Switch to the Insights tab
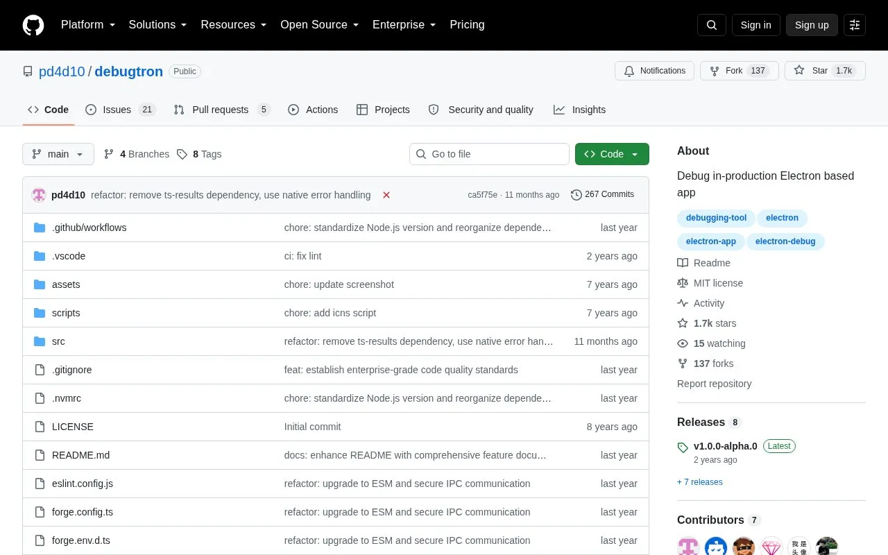This screenshot has height=555, width=888. 579,110
